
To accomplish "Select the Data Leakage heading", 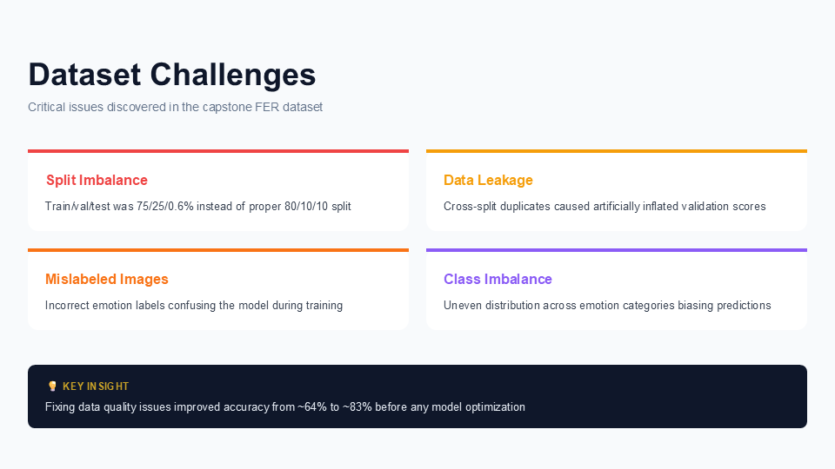I will coord(488,181).
